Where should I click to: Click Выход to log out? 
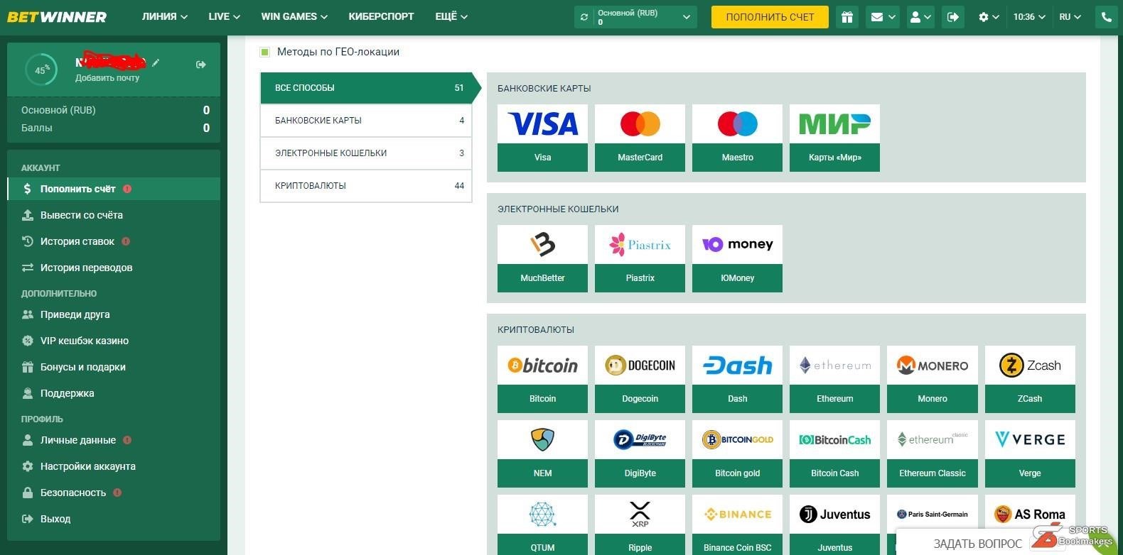point(114,519)
